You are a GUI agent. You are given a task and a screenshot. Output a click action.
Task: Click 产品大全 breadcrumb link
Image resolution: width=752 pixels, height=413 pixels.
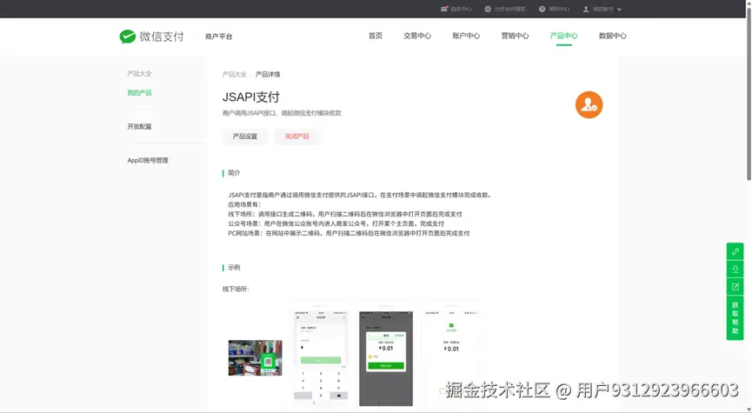point(234,75)
